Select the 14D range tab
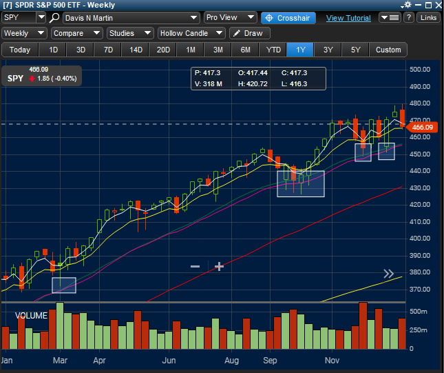Screen dimensions: 444x373 click(136, 50)
